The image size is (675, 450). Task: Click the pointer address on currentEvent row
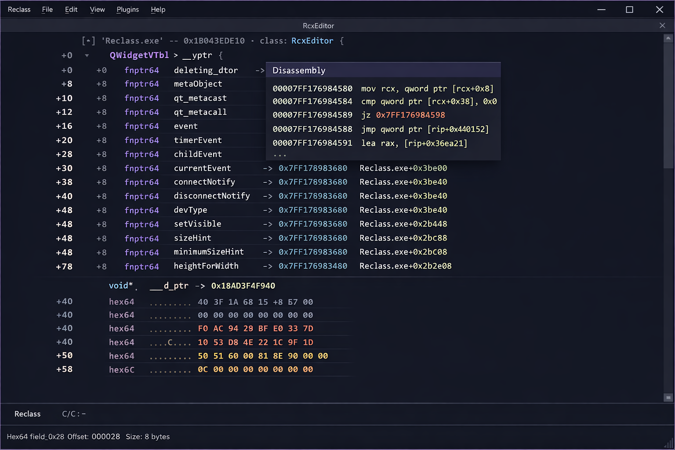coord(313,168)
